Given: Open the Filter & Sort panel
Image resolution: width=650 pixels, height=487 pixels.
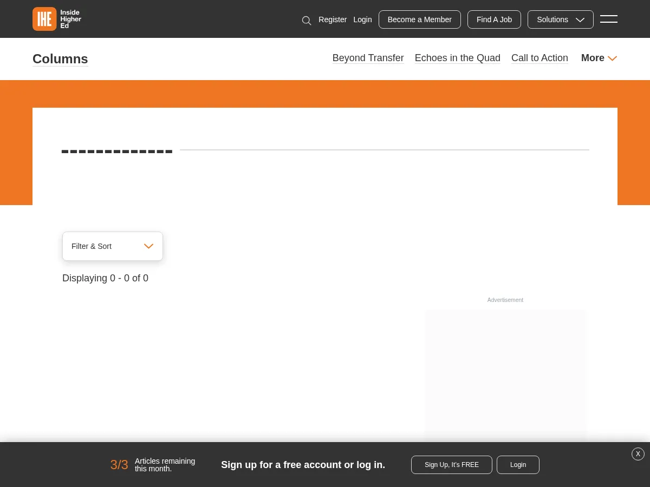Looking at the screenshot, I should (x=112, y=246).
